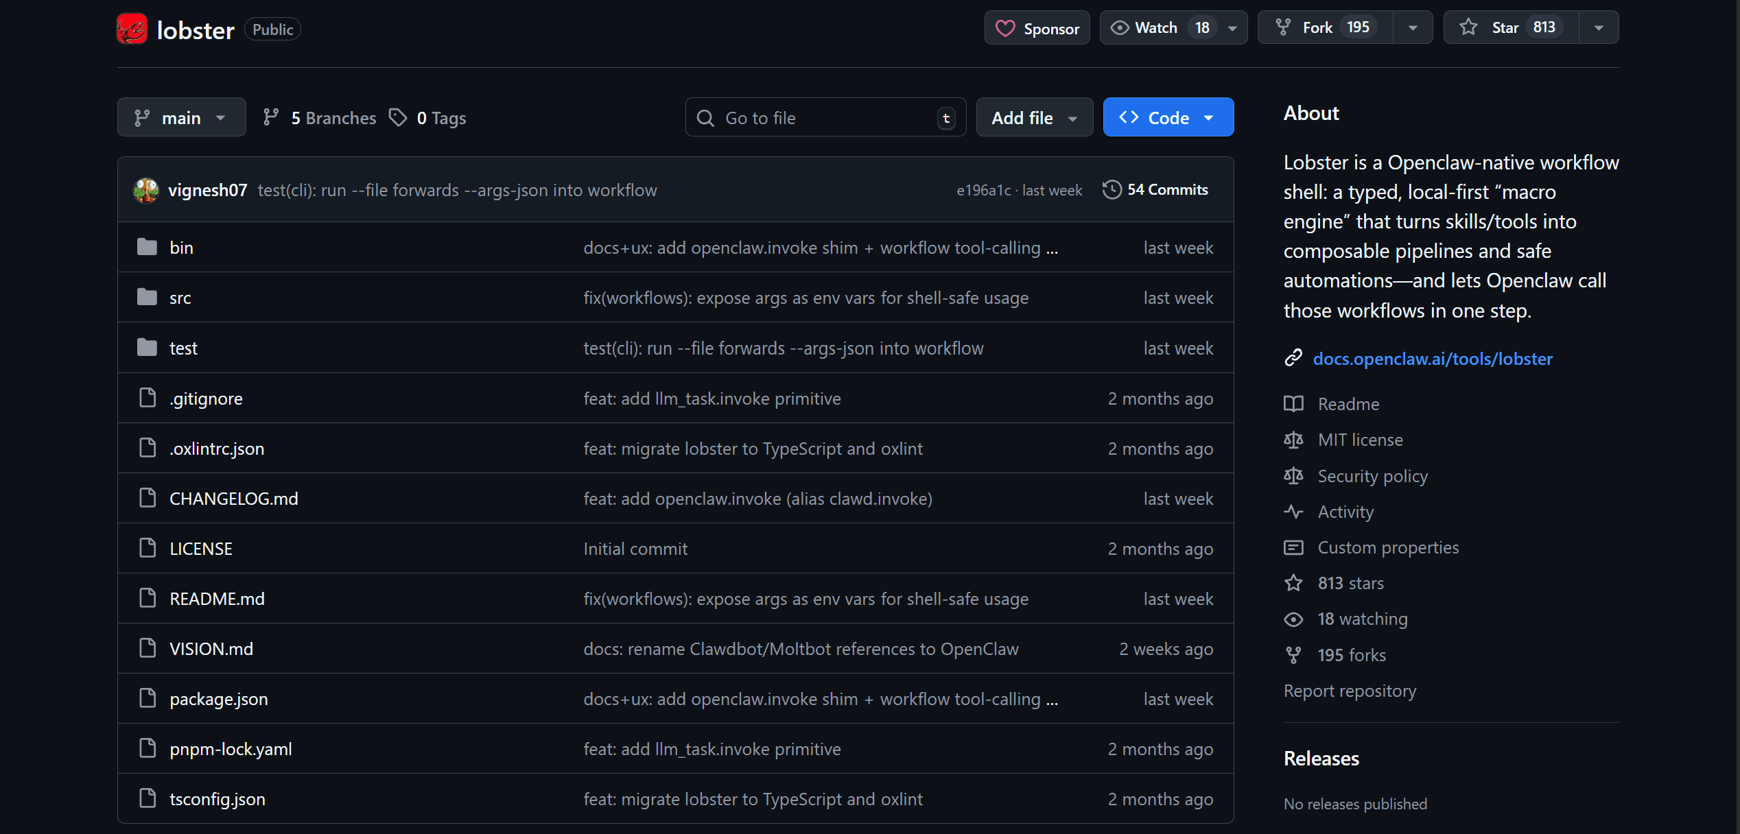
Task: Click the commits history clock icon
Action: (1112, 189)
